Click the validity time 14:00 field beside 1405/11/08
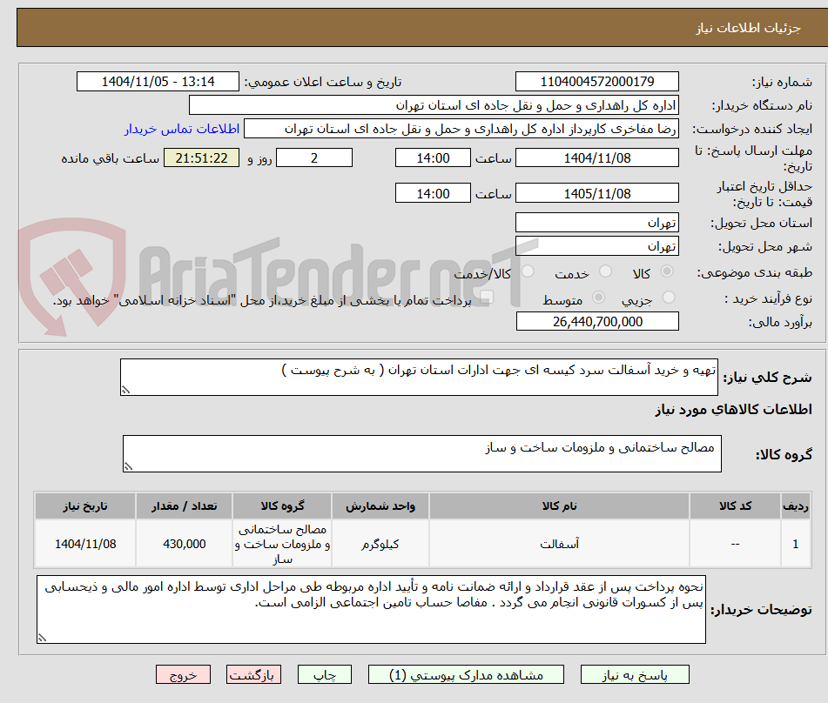Screen dimensions: 828x703 click(x=433, y=193)
